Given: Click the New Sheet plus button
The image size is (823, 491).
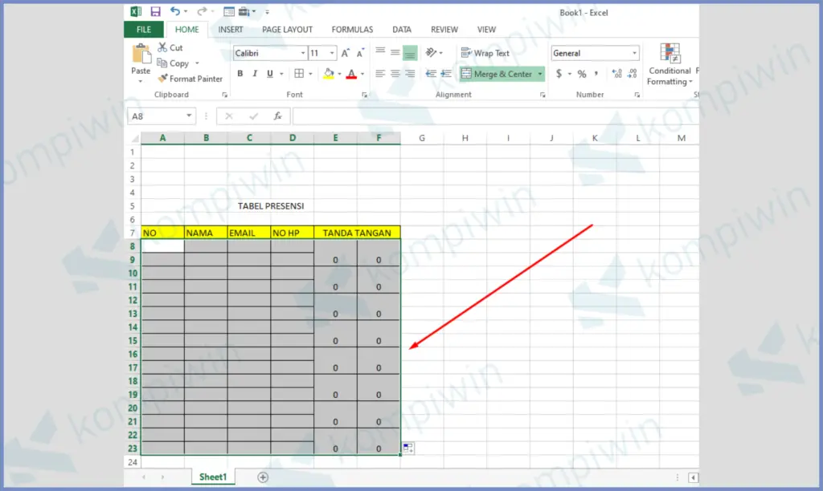Looking at the screenshot, I should [263, 477].
